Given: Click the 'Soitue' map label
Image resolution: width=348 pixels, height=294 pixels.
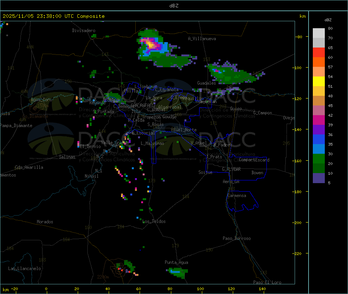Looking at the screenshot, I should (205, 172).
